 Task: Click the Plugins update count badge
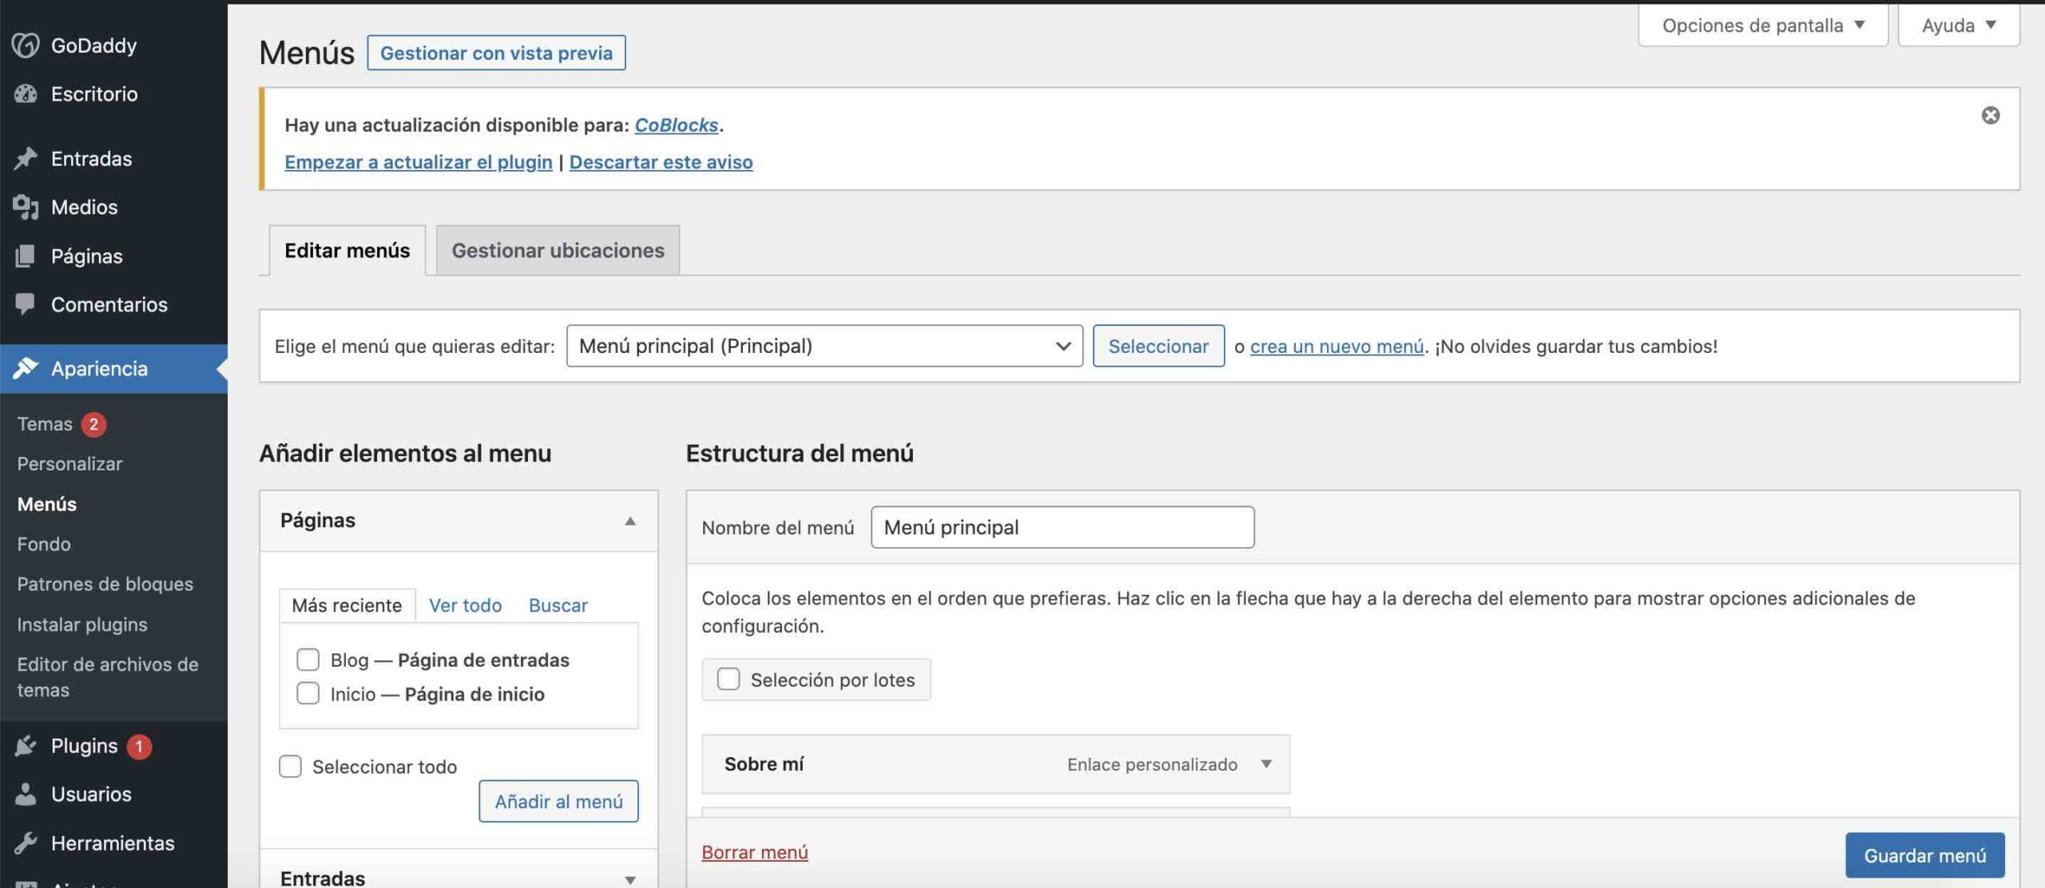pos(139,746)
